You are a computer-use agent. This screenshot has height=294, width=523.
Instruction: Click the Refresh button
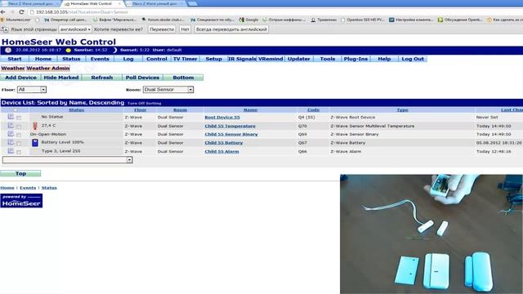tap(101, 78)
